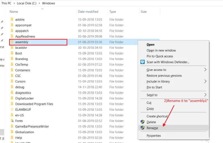Click the diagnostics folder icon

pos(12,92)
